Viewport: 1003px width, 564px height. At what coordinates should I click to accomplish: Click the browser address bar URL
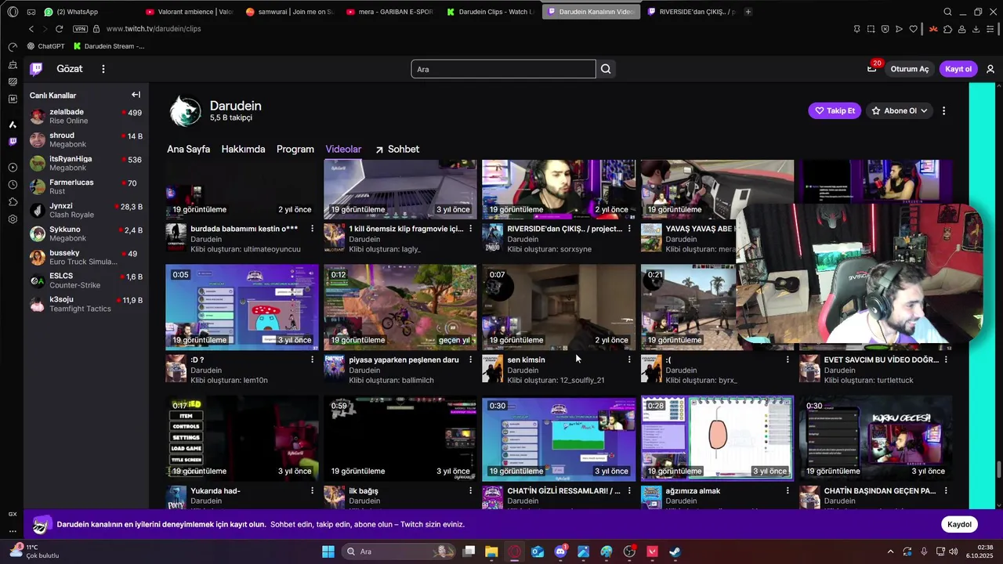[154, 29]
